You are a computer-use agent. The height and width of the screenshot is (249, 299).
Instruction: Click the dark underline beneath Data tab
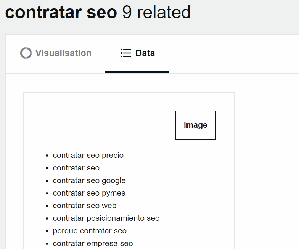tap(137, 72)
